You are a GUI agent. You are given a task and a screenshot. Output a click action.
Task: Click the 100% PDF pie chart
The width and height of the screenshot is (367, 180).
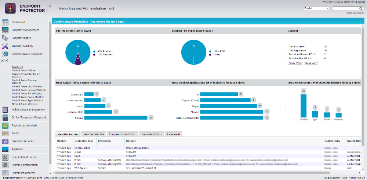point(193,52)
